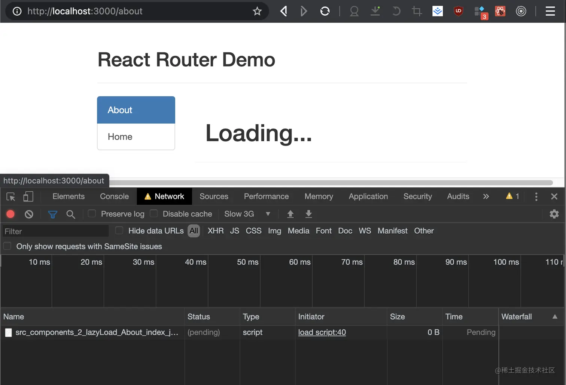Image resolution: width=566 pixels, height=385 pixels.
Task: Filter requests by Img
Action: click(274, 231)
